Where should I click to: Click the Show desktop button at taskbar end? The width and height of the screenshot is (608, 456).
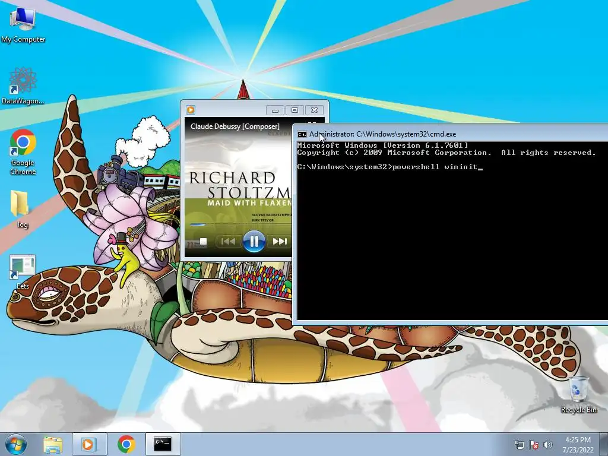tap(603, 444)
